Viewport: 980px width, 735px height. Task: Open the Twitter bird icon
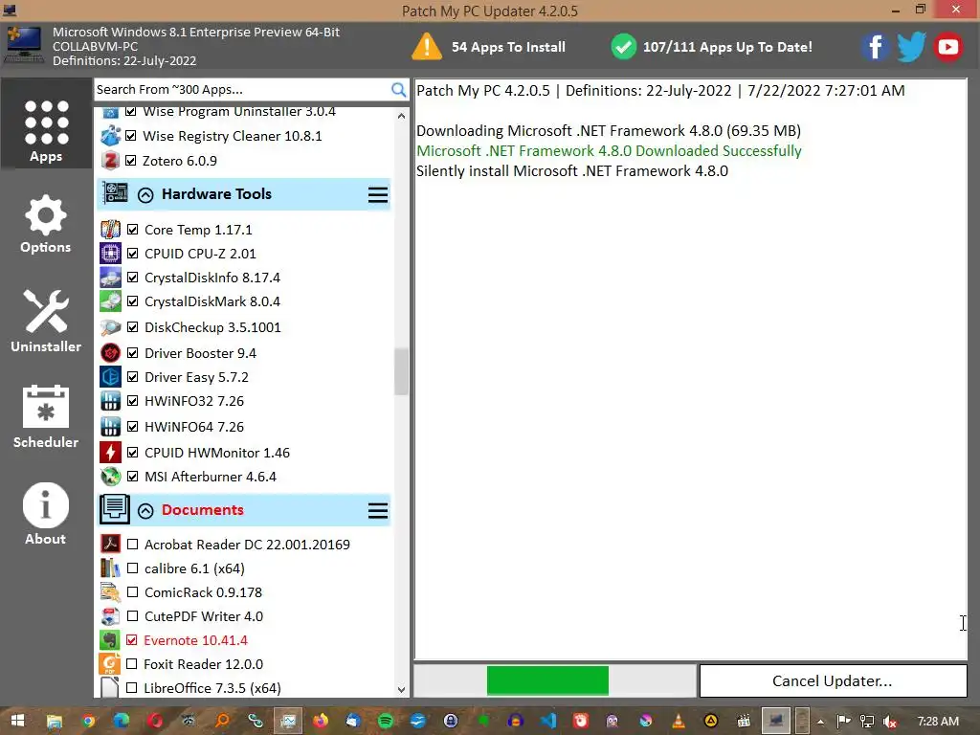coord(911,47)
